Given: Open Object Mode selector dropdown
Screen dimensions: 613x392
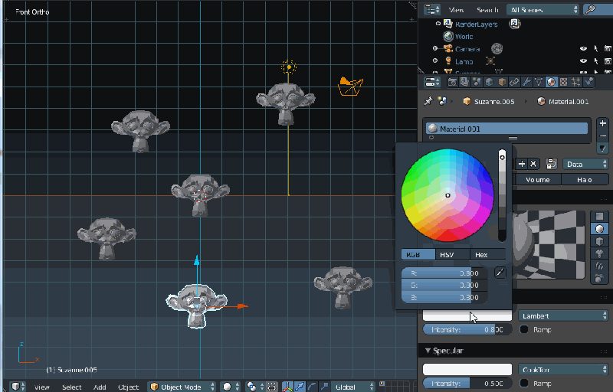Looking at the screenshot, I should point(182,387).
